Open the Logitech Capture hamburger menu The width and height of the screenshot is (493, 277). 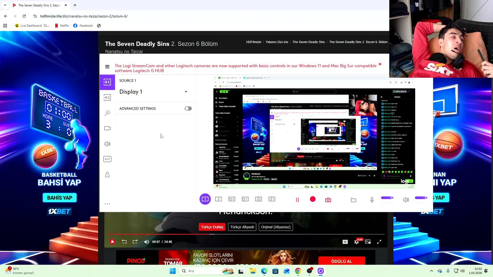tap(107, 67)
